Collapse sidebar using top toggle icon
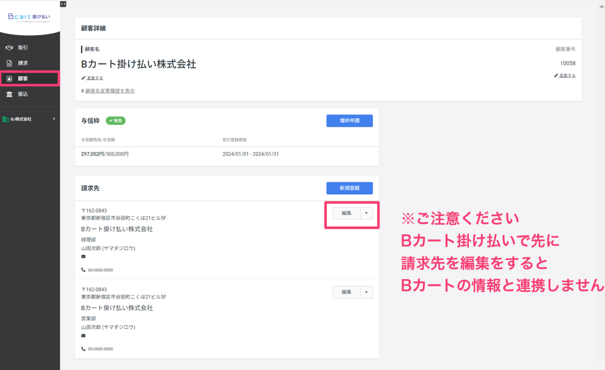 (x=64, y=4)
